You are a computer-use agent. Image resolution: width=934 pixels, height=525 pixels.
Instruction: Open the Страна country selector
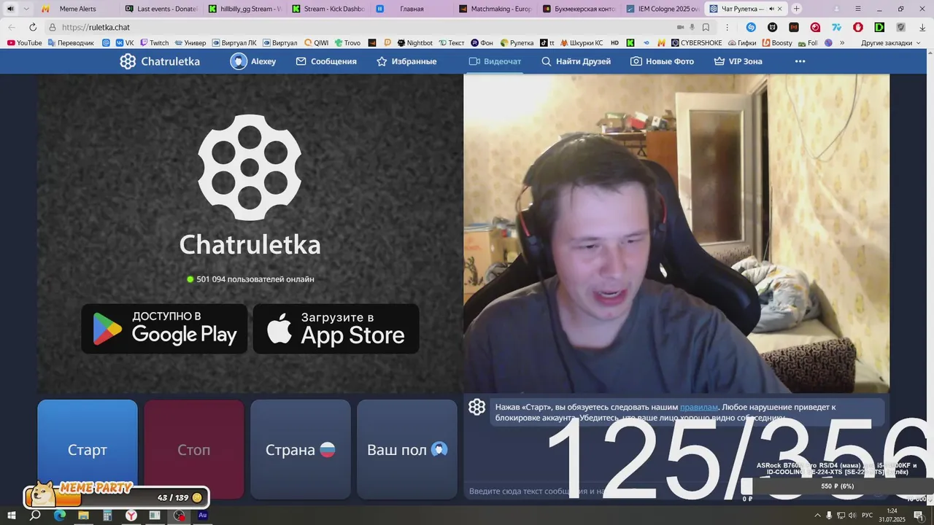coord(300,449)
